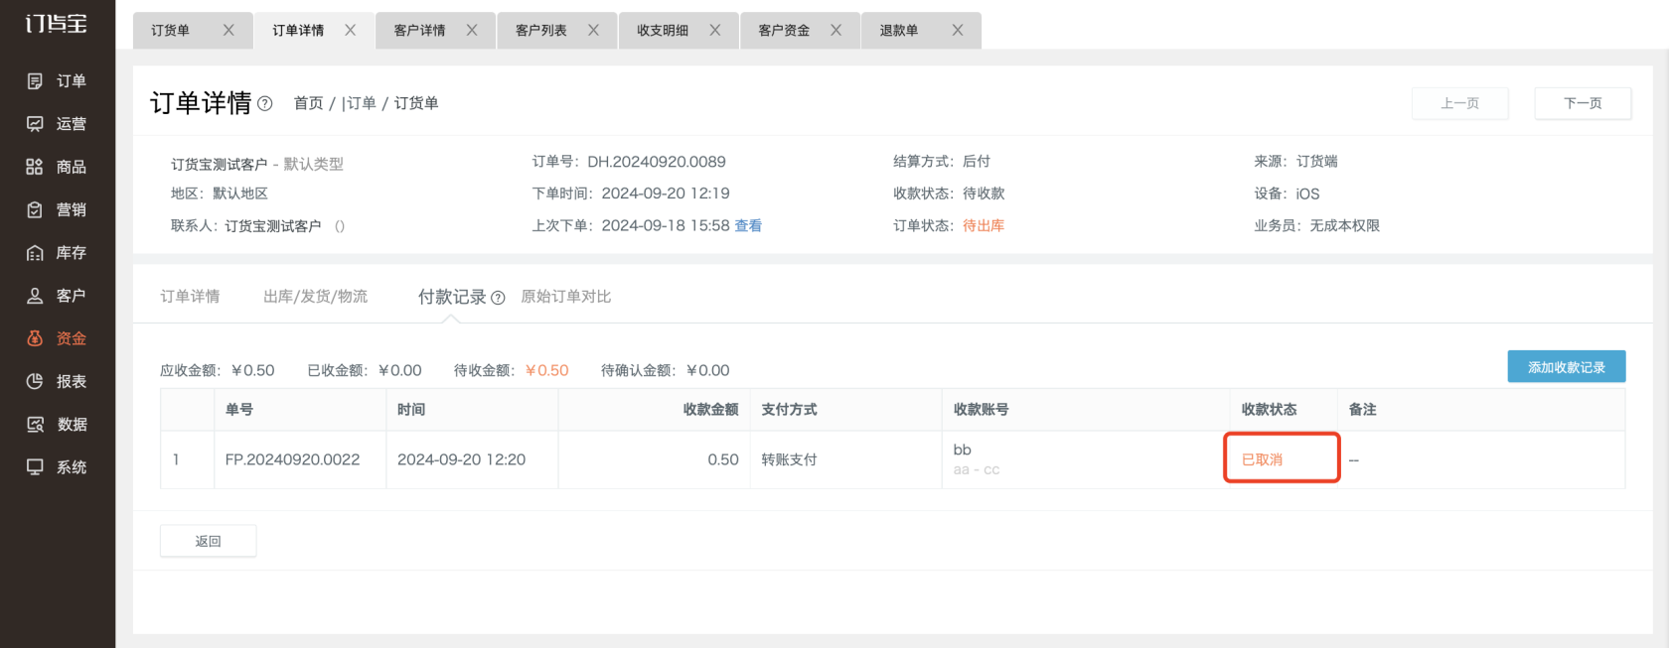Click the 添加收款记录 button
The height and width of the screenshot is (648, 1669).
[1566, 367]
